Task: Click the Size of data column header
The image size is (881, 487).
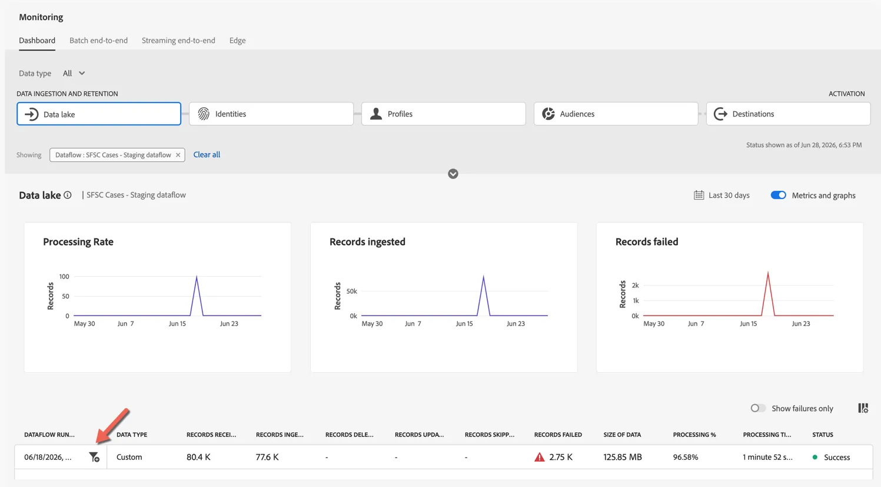Action: [x=622, y=435]
